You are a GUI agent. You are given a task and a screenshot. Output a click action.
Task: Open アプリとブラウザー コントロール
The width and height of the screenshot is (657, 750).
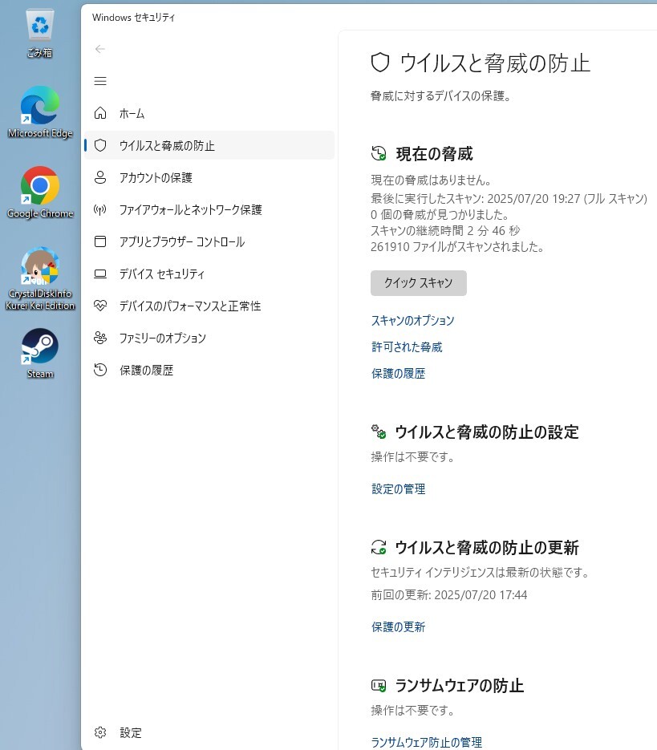click(209, 241)
